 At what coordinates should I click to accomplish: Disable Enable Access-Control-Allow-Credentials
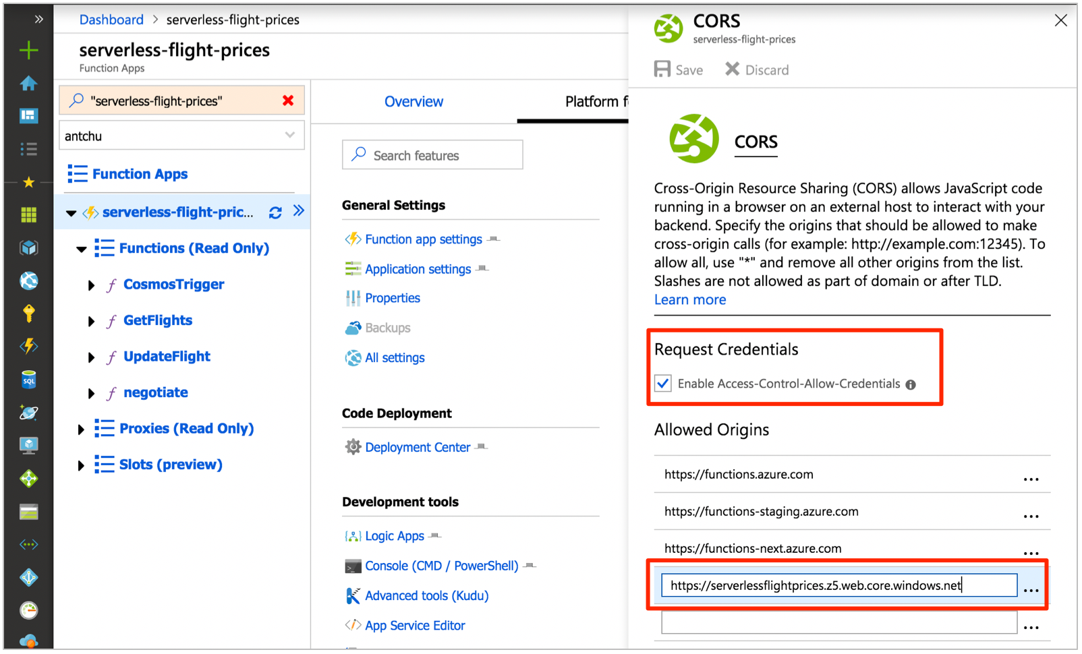click(662, 383)
